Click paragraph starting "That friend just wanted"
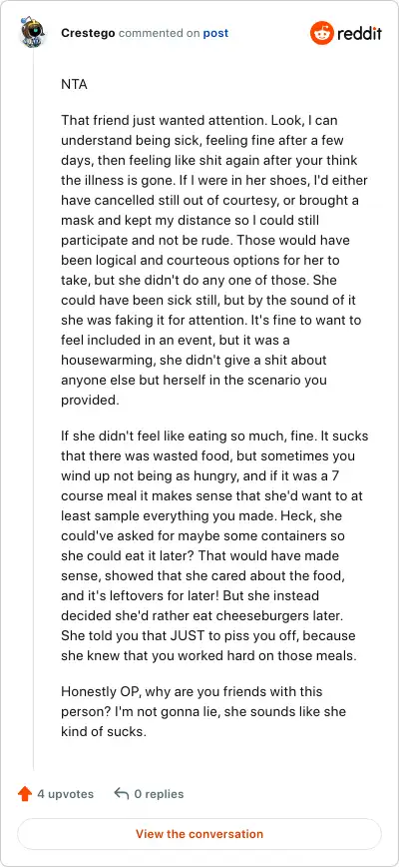 (214, 260)
